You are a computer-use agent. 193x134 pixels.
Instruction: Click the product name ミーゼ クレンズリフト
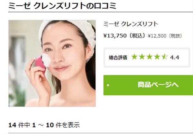tap(131, 24)
